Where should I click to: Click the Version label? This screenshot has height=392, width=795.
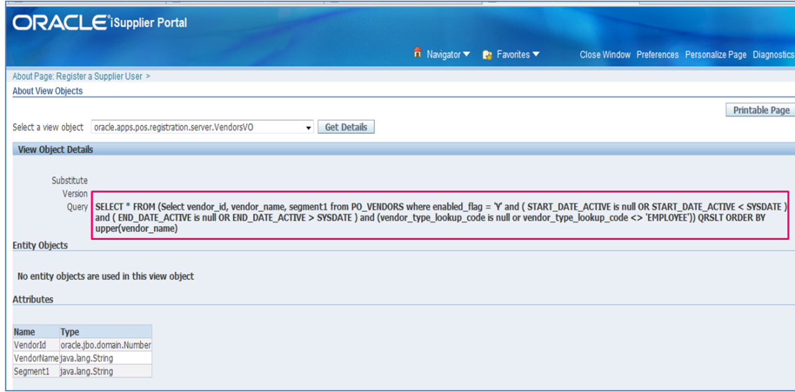pyautogui.click(x=75, y=194)
